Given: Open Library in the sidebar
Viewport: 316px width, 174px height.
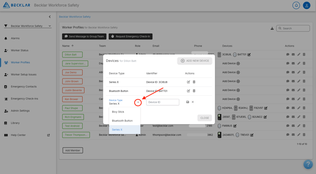Looking at the screenshot, I should click(15, 123).
